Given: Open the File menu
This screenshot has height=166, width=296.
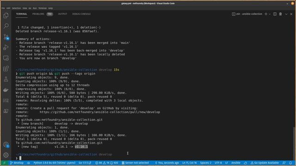Looking at the screenshot, I should click(3, 8).
